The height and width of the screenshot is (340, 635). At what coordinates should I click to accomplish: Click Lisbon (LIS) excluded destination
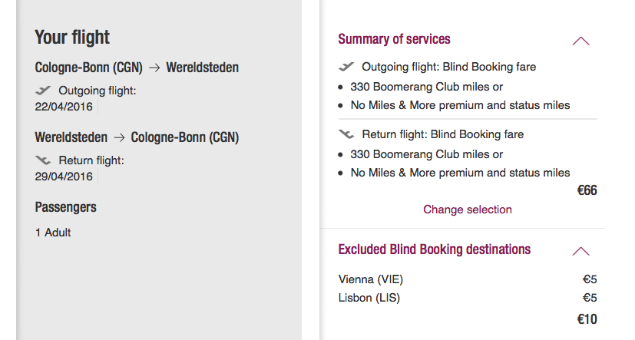click(x=369, y=298)
